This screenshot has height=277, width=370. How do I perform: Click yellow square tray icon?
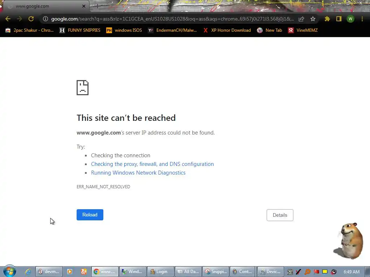click(325, 272)
